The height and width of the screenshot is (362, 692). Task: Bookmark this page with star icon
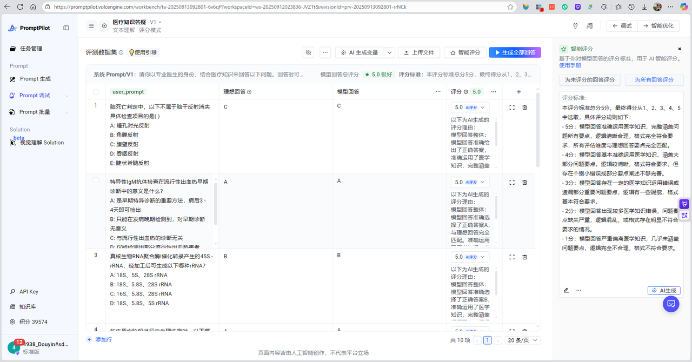tap(510, 7)
